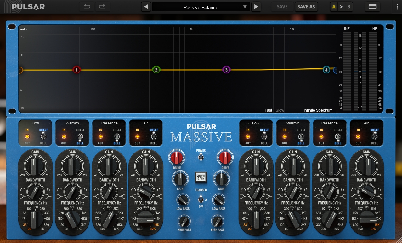Click the left-channel red DRIVE knob
The image size is (402, 243).
(177, 157)
